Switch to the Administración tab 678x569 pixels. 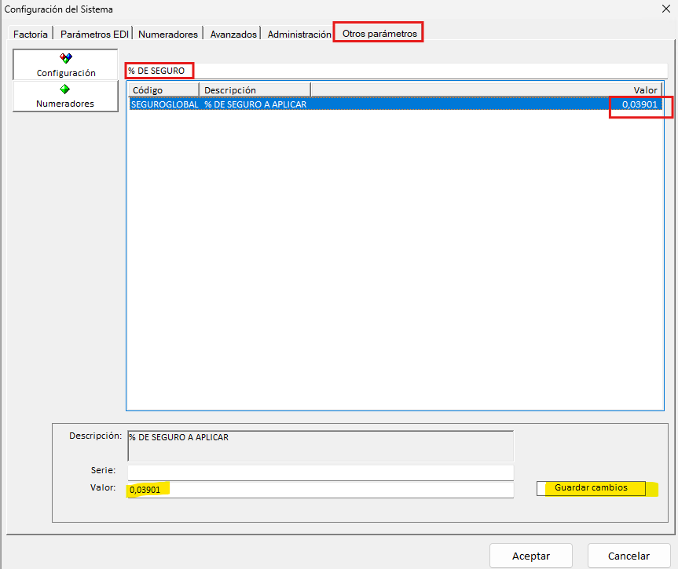tap(299, 34)
